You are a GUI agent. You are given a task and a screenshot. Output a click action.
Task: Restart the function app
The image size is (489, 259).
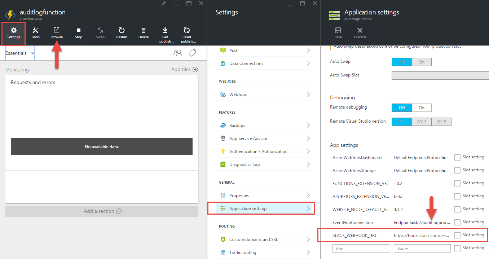122,34
